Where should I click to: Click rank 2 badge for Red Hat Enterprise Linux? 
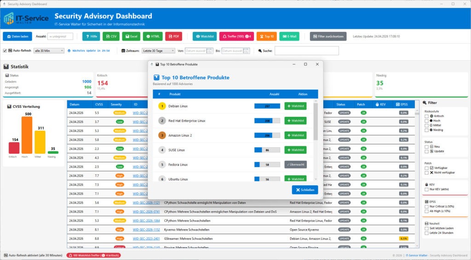tap(162, 121)
